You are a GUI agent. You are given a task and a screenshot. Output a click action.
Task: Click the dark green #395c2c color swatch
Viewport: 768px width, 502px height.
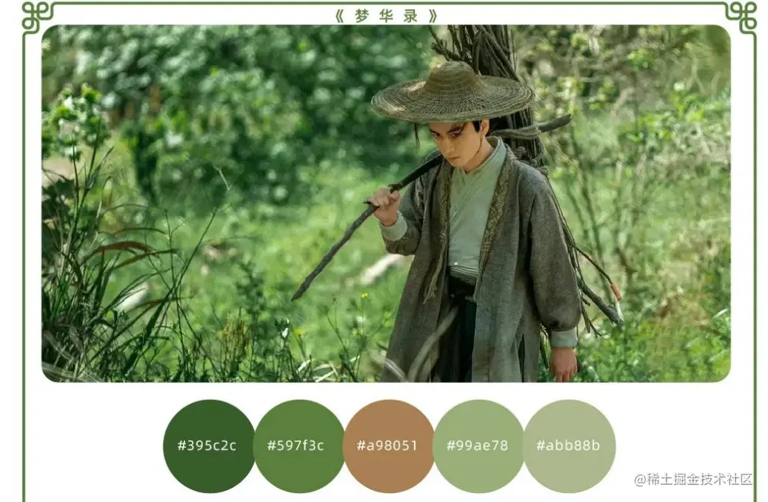(209, 447)
